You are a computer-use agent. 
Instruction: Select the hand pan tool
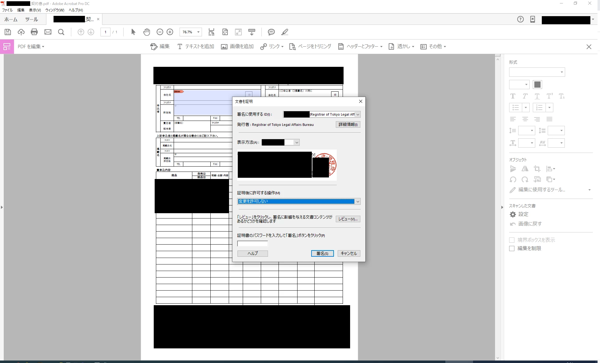coord(147,32)
